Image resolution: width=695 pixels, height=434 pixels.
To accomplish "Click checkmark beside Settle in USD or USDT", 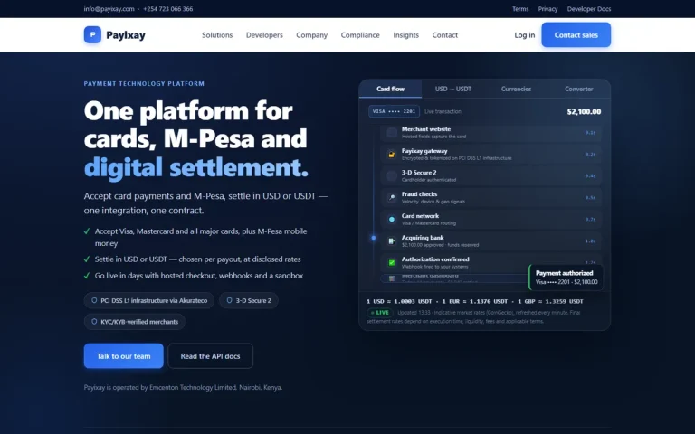I will coord(87,259).
